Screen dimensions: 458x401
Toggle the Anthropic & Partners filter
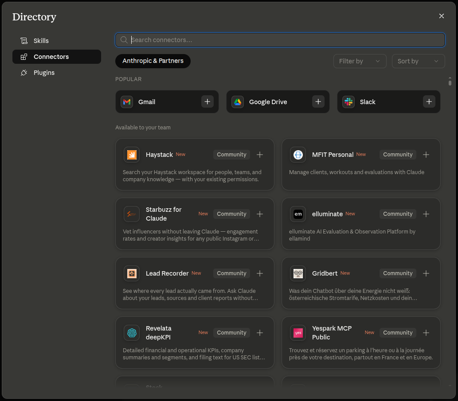153,61
